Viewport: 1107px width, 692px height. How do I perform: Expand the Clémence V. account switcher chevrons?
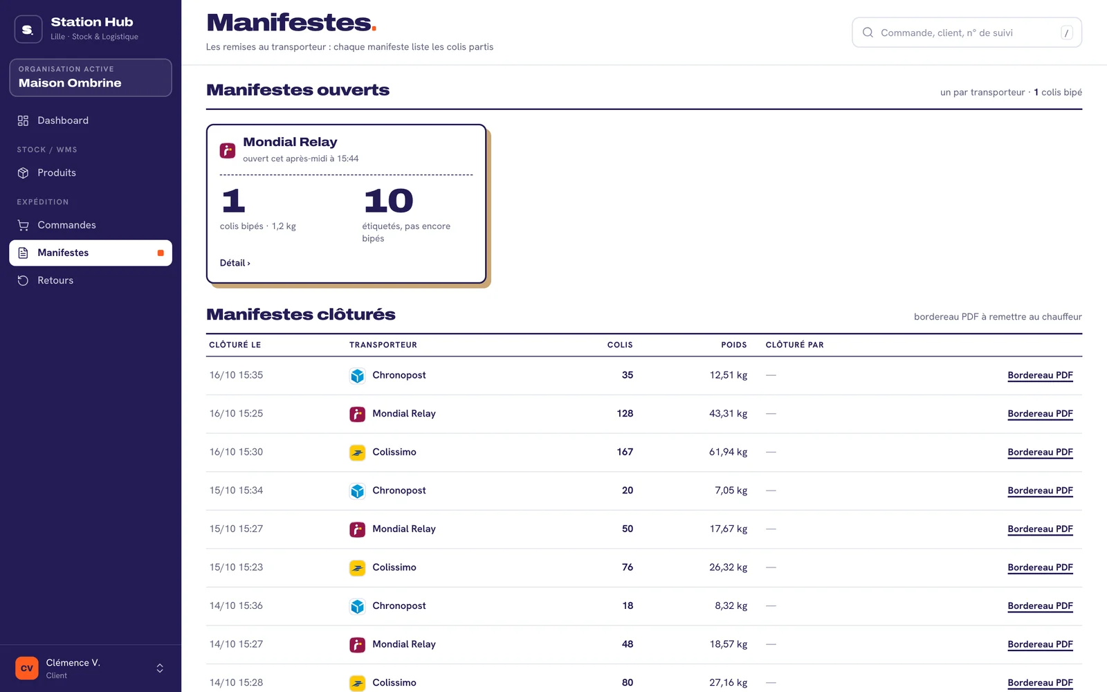(x=160, y=668)
